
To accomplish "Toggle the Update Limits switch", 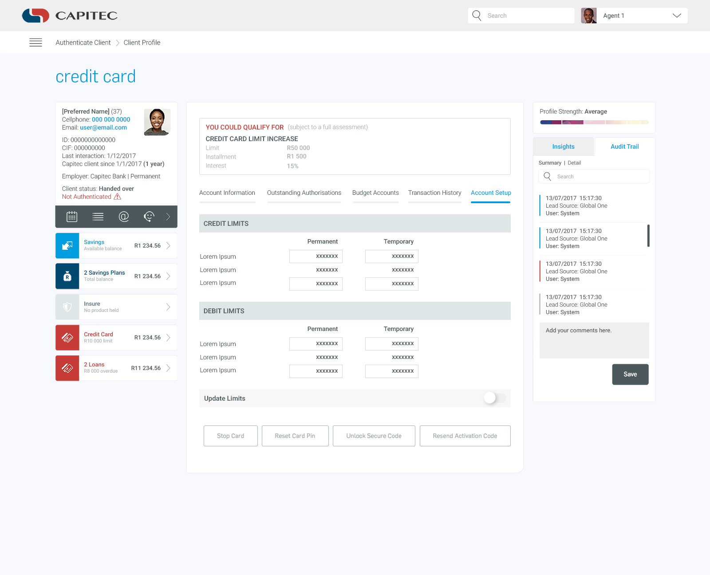I will 495,398.
